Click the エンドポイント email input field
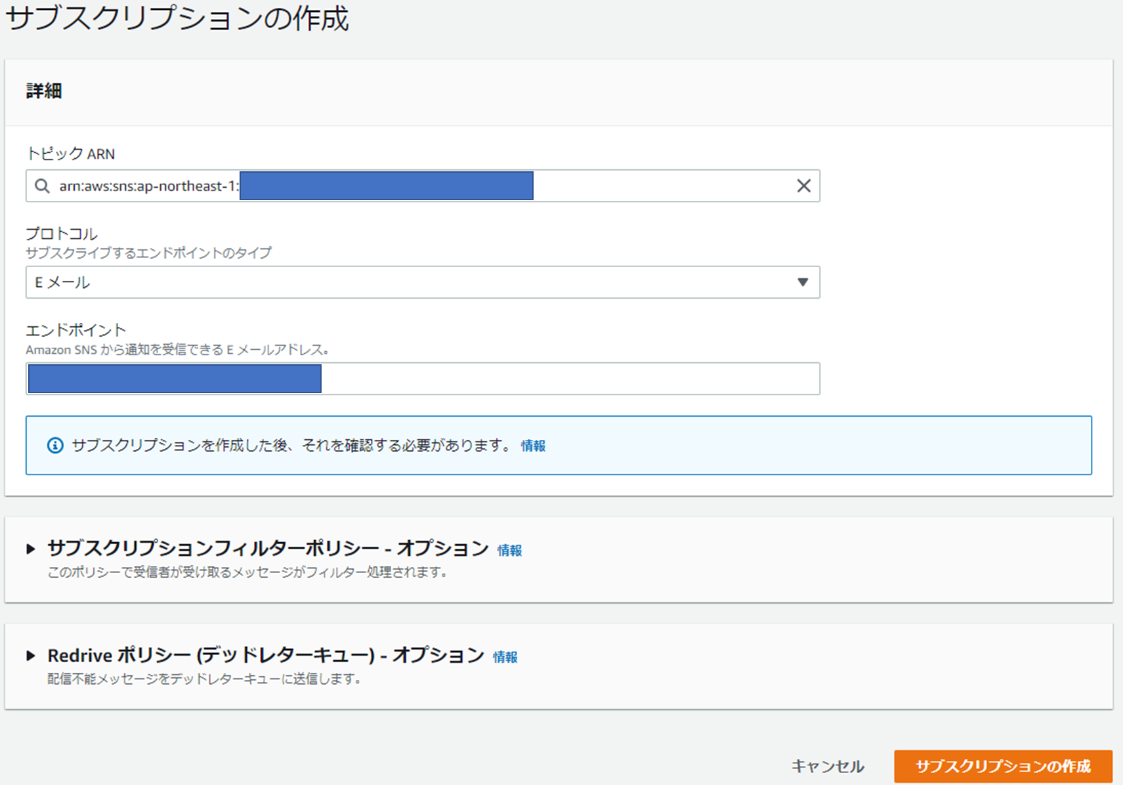Image resolution: width=1123 pixels, height=785 pixels. point(423,379)
